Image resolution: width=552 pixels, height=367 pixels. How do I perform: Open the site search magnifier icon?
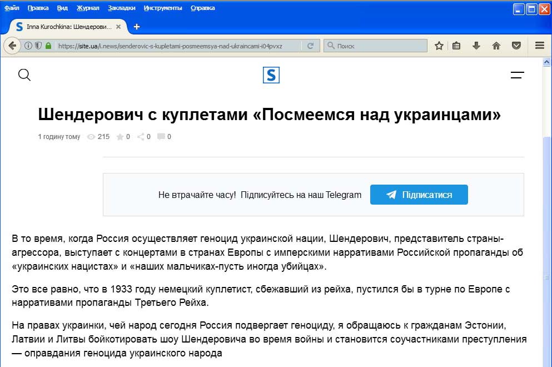click(x=24, y=75)
